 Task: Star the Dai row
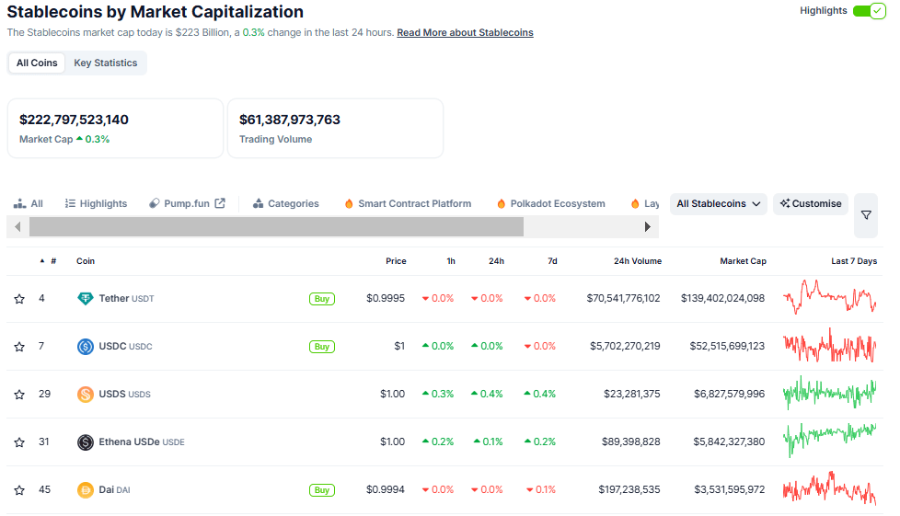[19, 490]
